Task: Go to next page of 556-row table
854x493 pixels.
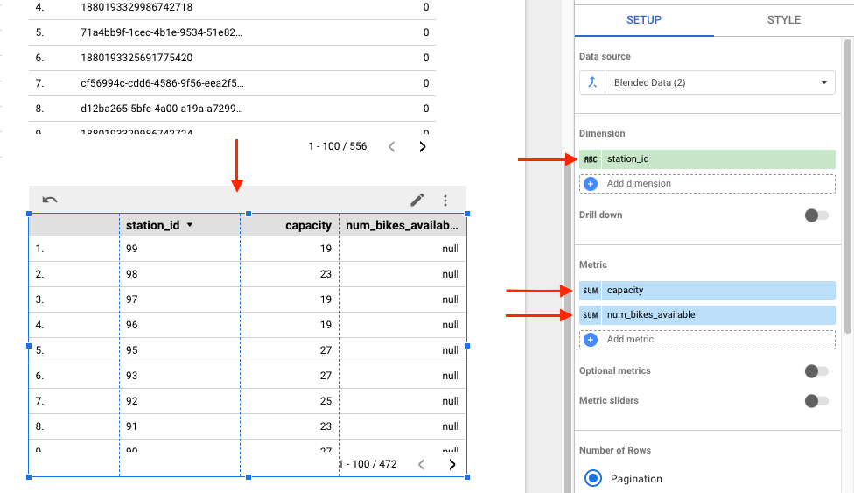Action: click(x=422, y=147)
